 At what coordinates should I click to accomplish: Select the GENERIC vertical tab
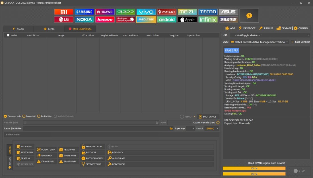click(x=10, y=150)
